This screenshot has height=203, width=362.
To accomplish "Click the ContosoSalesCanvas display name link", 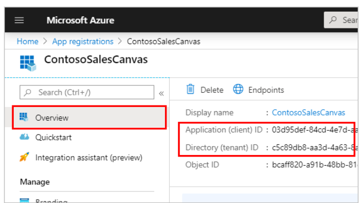I will click(x=308, y=113).
